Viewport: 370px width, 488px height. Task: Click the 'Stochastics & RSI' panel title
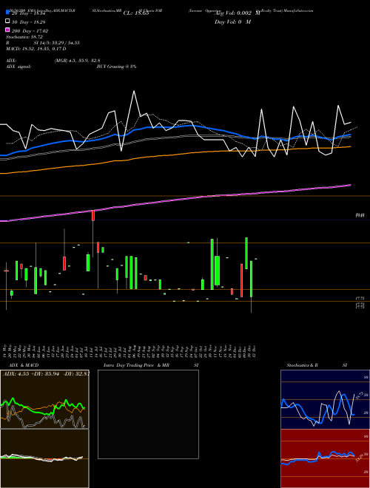pos(317,365)
